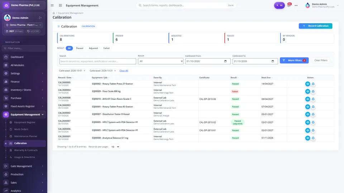
Task: View calibration record CAL2600007
Action: pyautogui.click(x=307, y=122)
